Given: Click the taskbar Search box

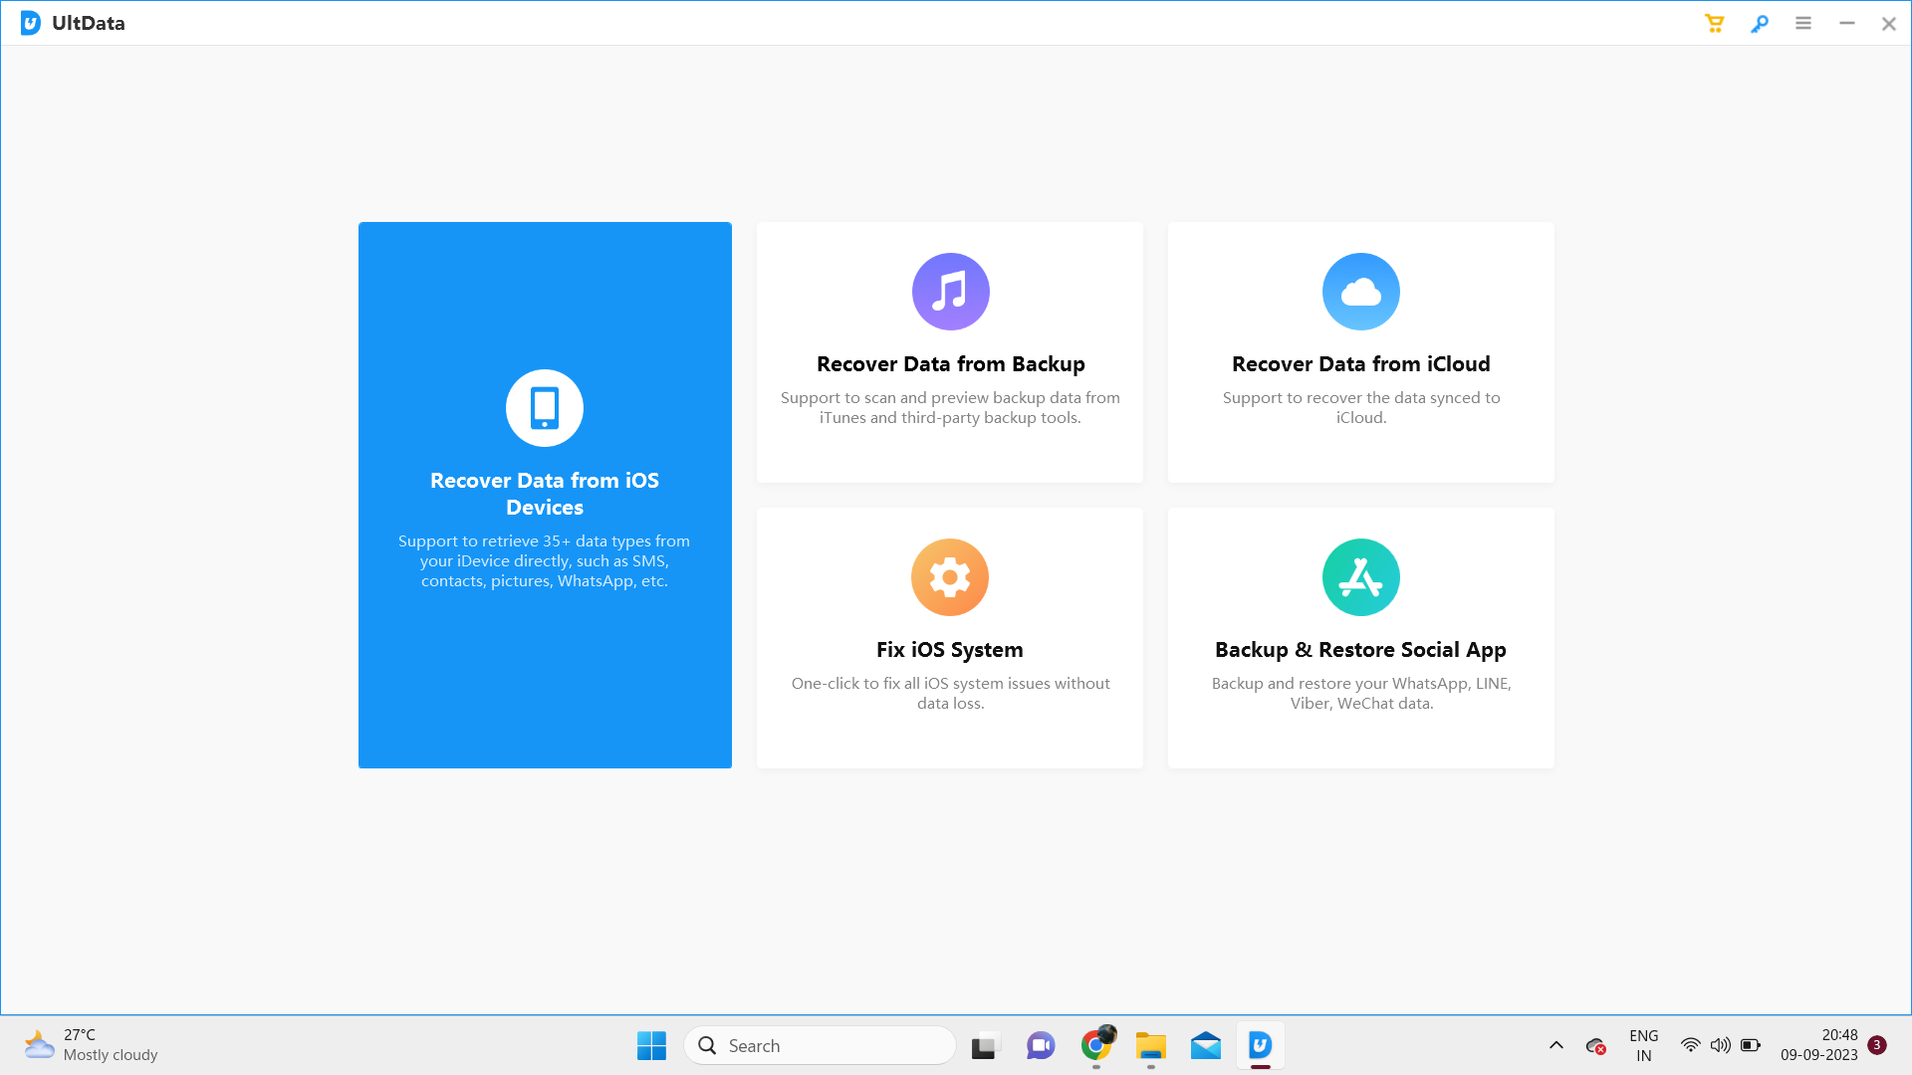Looking at the screenshot, I should point(820,1046).
